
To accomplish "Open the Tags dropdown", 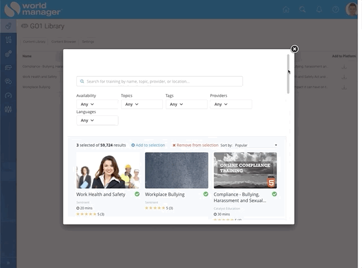I will coord(186,105).
